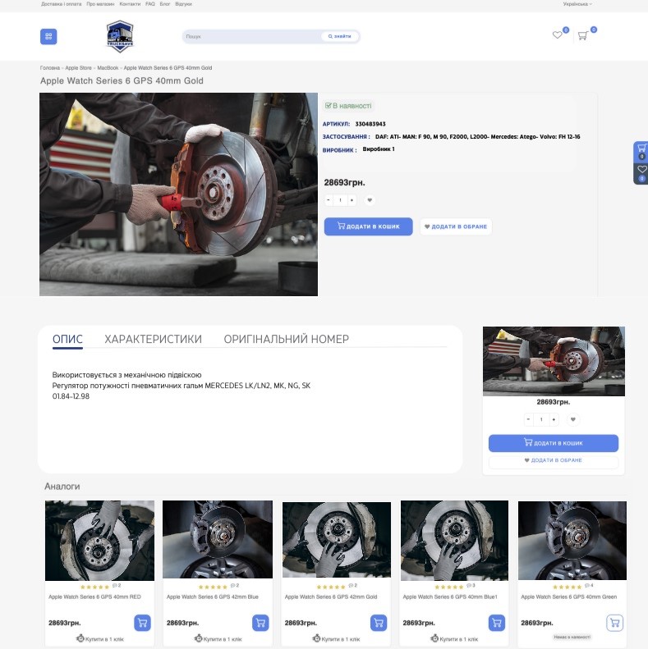This screenshot has height=649, width=648.
Task: Add the 40mm RED analog to cart
Action: (142, 623)
